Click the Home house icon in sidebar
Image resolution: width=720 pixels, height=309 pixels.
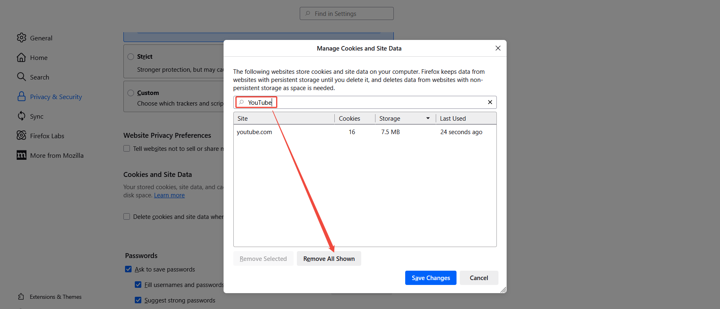coord(22,57)
